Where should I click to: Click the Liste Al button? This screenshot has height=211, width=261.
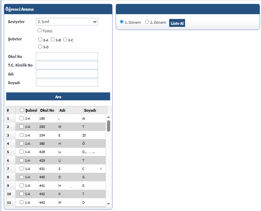coord(177,23)
